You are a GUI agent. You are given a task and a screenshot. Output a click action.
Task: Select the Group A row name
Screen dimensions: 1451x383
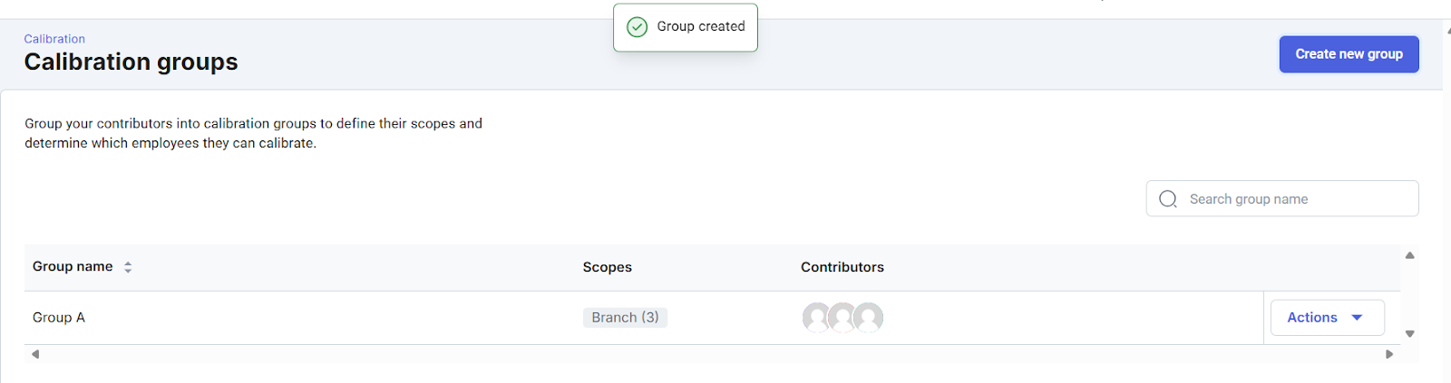click(x=59, y=318)
